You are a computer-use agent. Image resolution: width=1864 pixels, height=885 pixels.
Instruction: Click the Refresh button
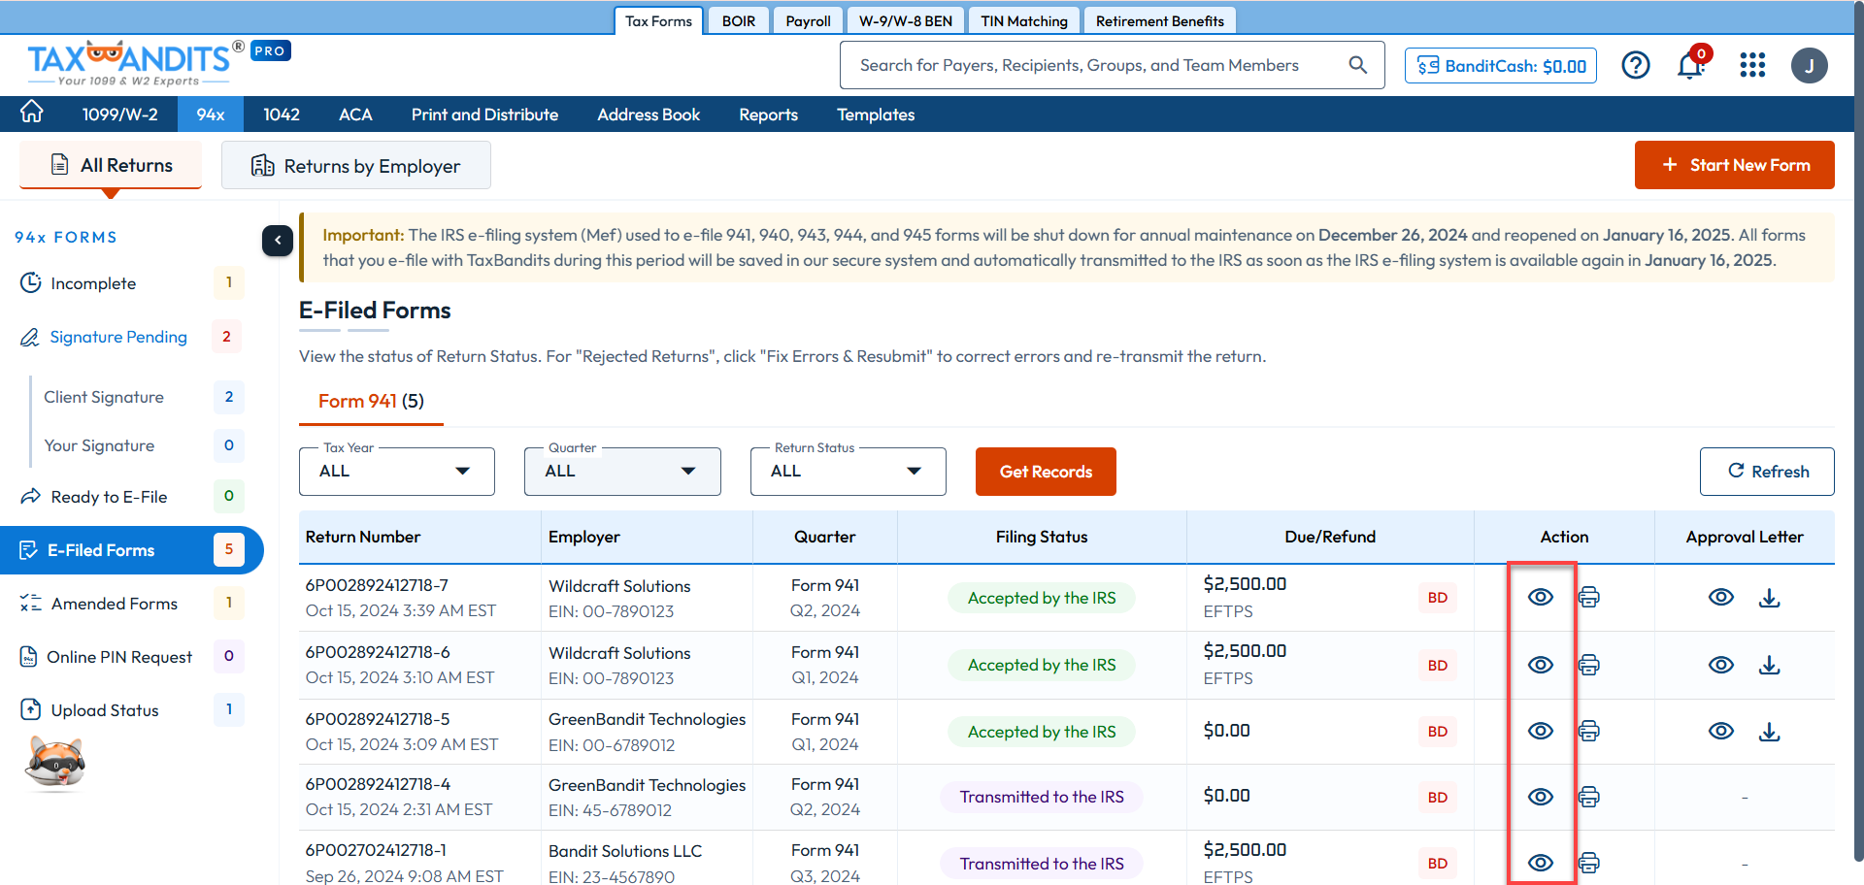click(1767, 472)
